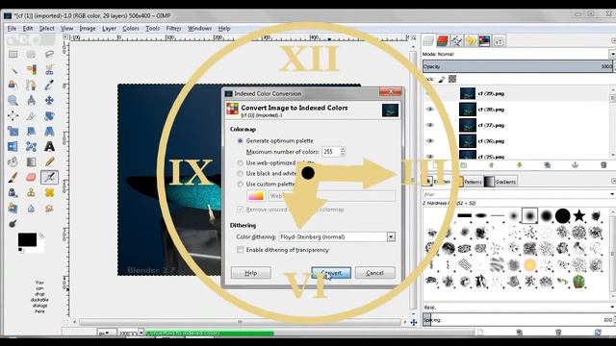Select Use black and white palette option
The width and height of the screenshot is (616, 346).
pyautogui.click(x=240, y=173)
